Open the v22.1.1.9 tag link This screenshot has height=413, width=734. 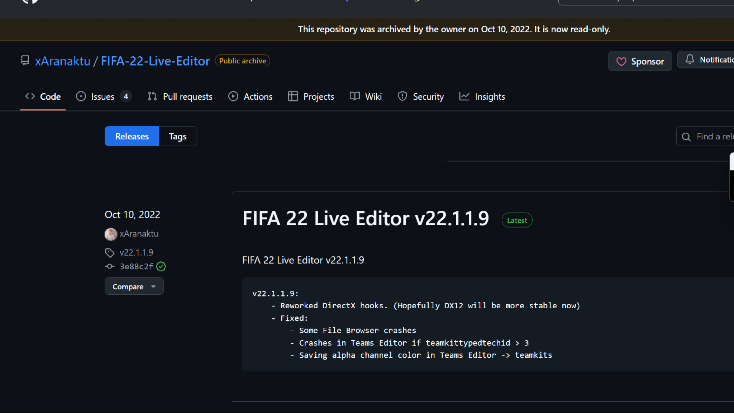(x=136, y=253)
